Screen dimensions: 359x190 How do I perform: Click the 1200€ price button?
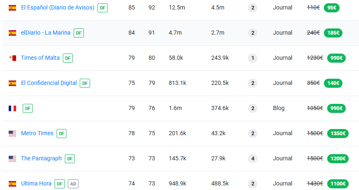(338, 159)
